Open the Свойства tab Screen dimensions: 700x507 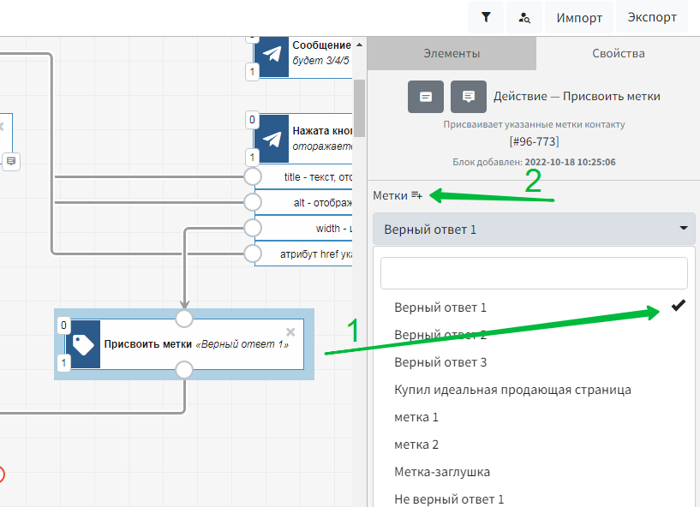pyautogui.click(x=618, y=53)
